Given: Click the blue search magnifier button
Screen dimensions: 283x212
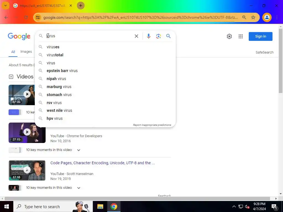Looking at the screenshot, I should (x=168, y=36).
